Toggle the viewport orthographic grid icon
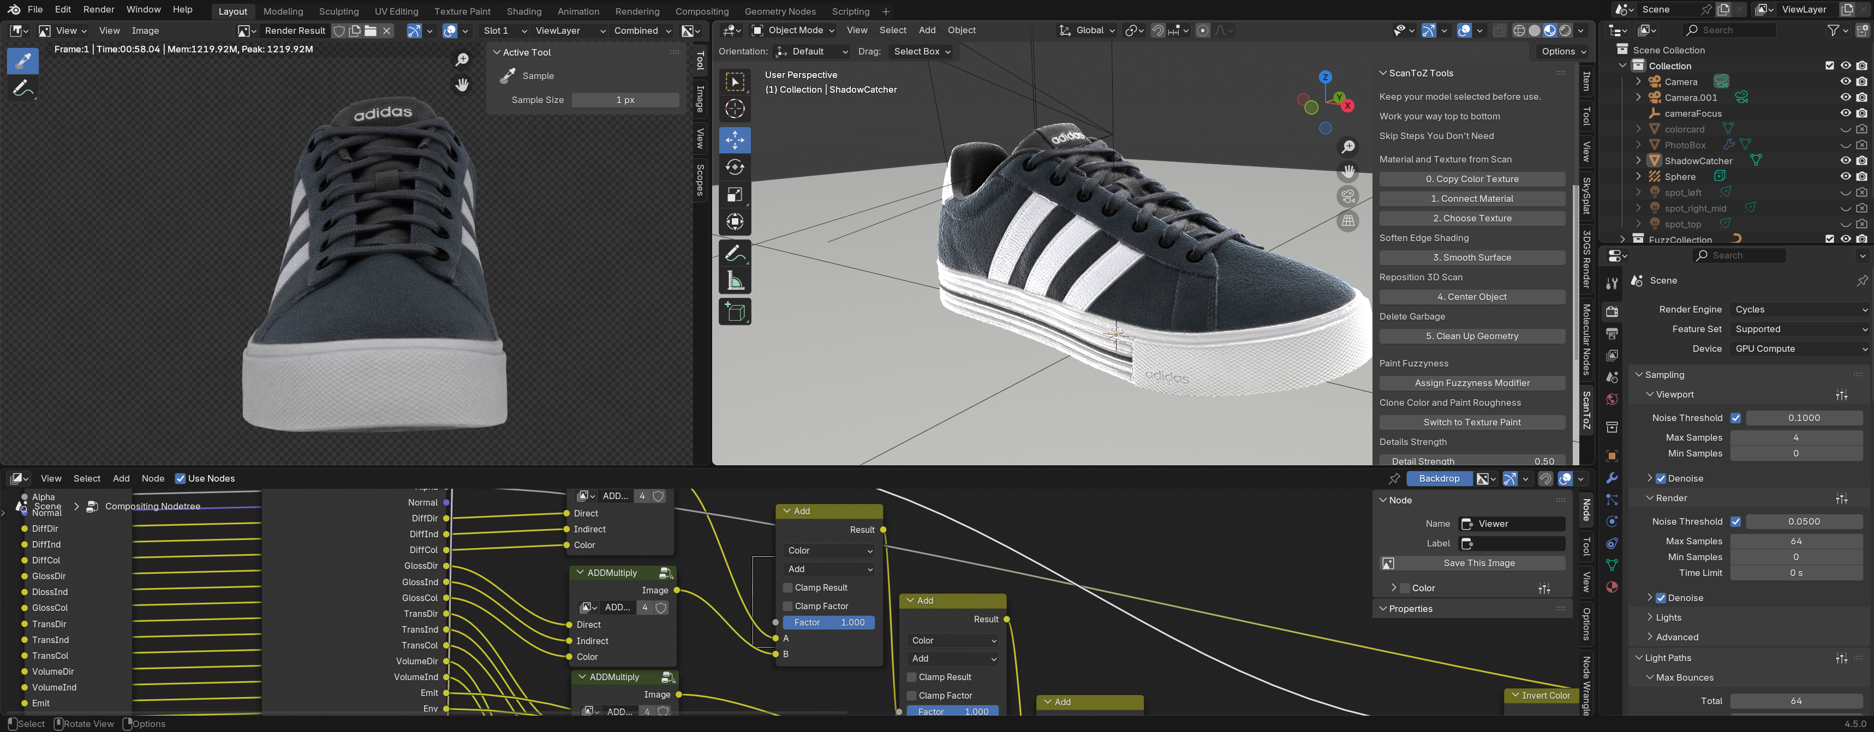This screenshot has height=732, width=1874. click(1348, 221)
